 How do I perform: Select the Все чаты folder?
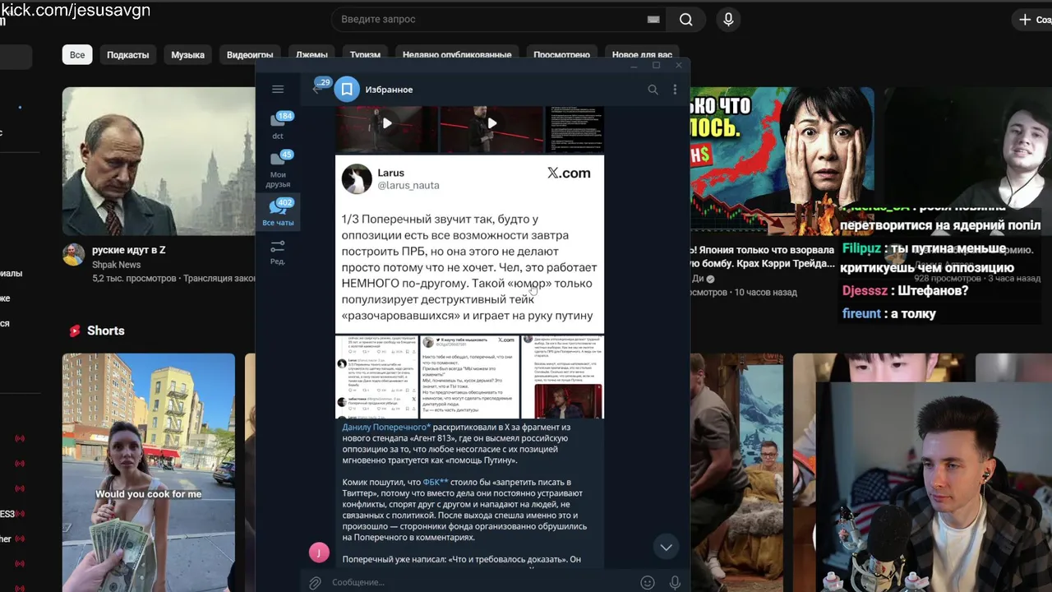click(x=278, y=212)
